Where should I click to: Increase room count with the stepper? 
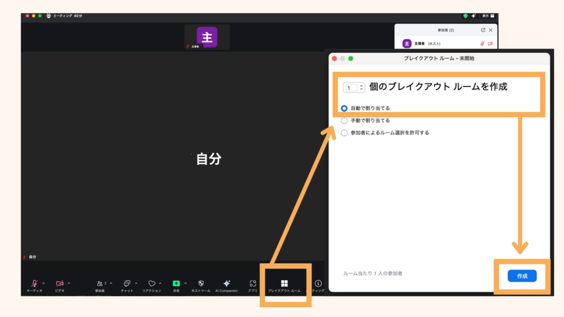[362, 85]
